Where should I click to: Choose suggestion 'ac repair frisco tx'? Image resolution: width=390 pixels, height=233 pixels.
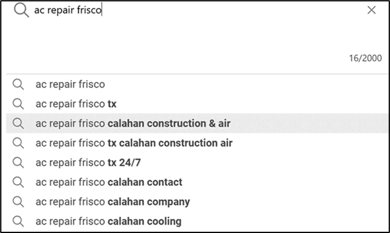(x=197, y=104)
